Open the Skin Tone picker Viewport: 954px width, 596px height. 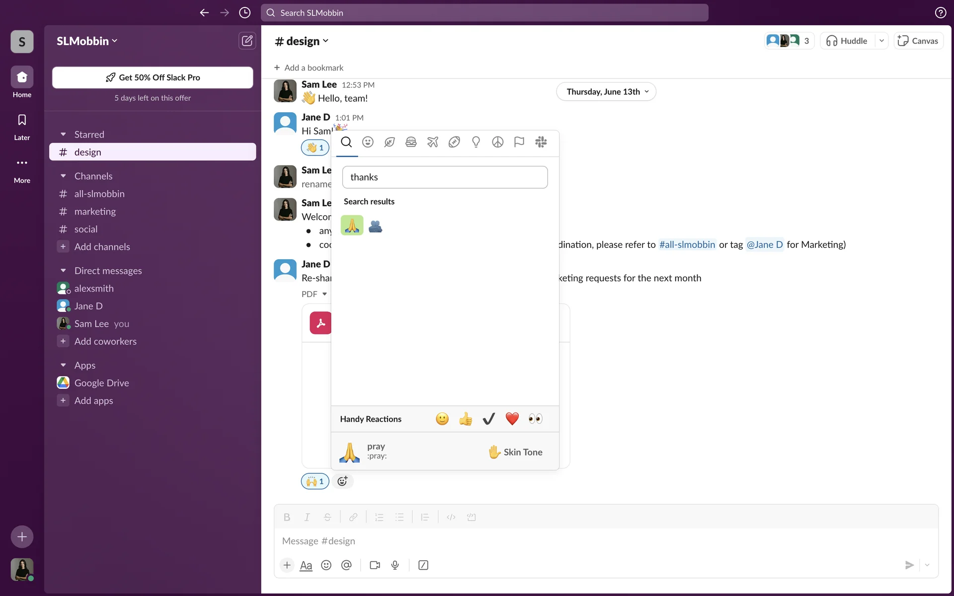pos(515,452)
